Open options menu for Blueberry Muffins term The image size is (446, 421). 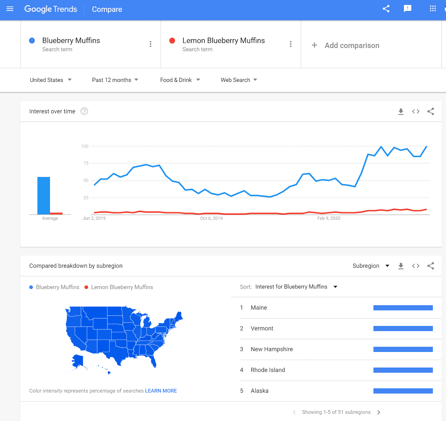(150, 44)
